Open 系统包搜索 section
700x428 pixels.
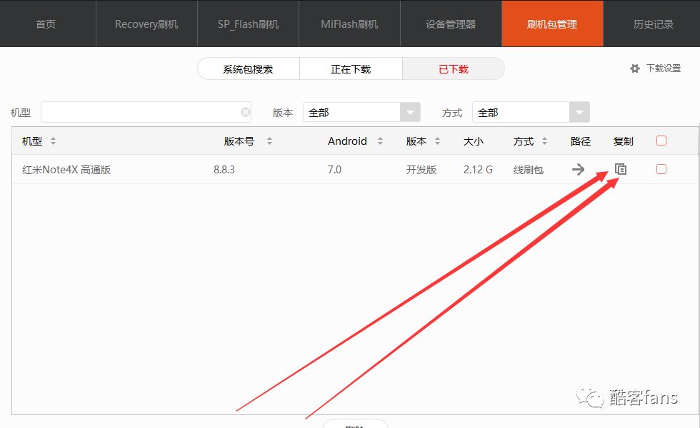click(249, 69)
